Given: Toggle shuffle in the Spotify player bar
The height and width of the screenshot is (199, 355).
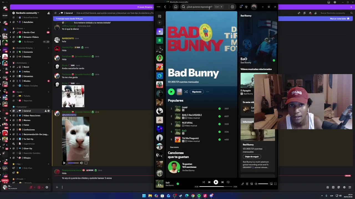Looking at the screenshot, I should (x=204, y=182).
